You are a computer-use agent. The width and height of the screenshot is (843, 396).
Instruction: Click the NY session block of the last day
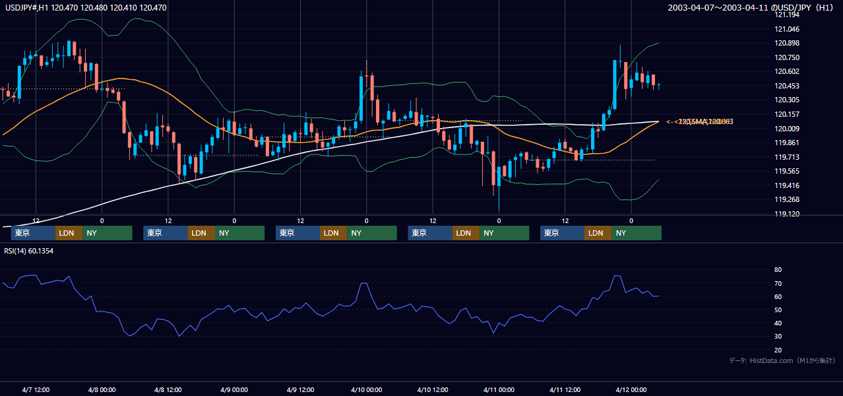[x=637, y=233]
